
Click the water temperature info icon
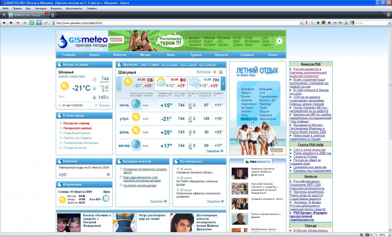(x=108, y=174)
